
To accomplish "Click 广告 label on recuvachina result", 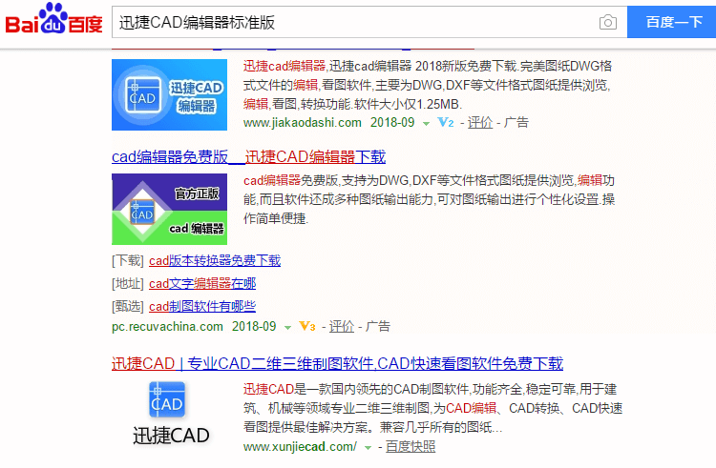I will [378, 327].
